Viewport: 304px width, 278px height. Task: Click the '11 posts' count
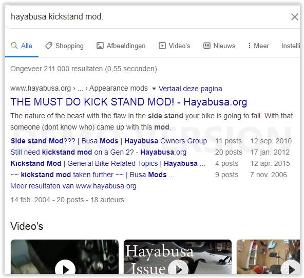229,141
